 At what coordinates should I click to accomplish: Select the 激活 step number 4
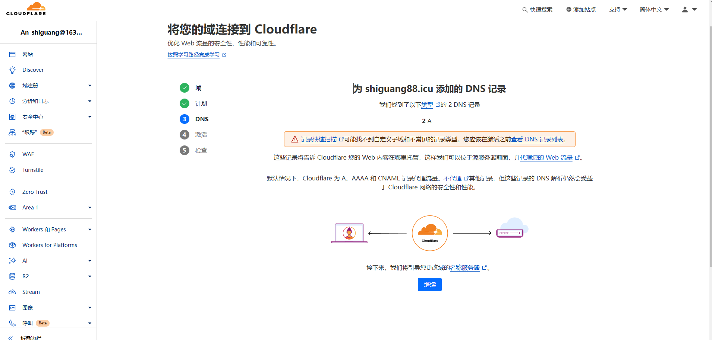click(185, 135)
